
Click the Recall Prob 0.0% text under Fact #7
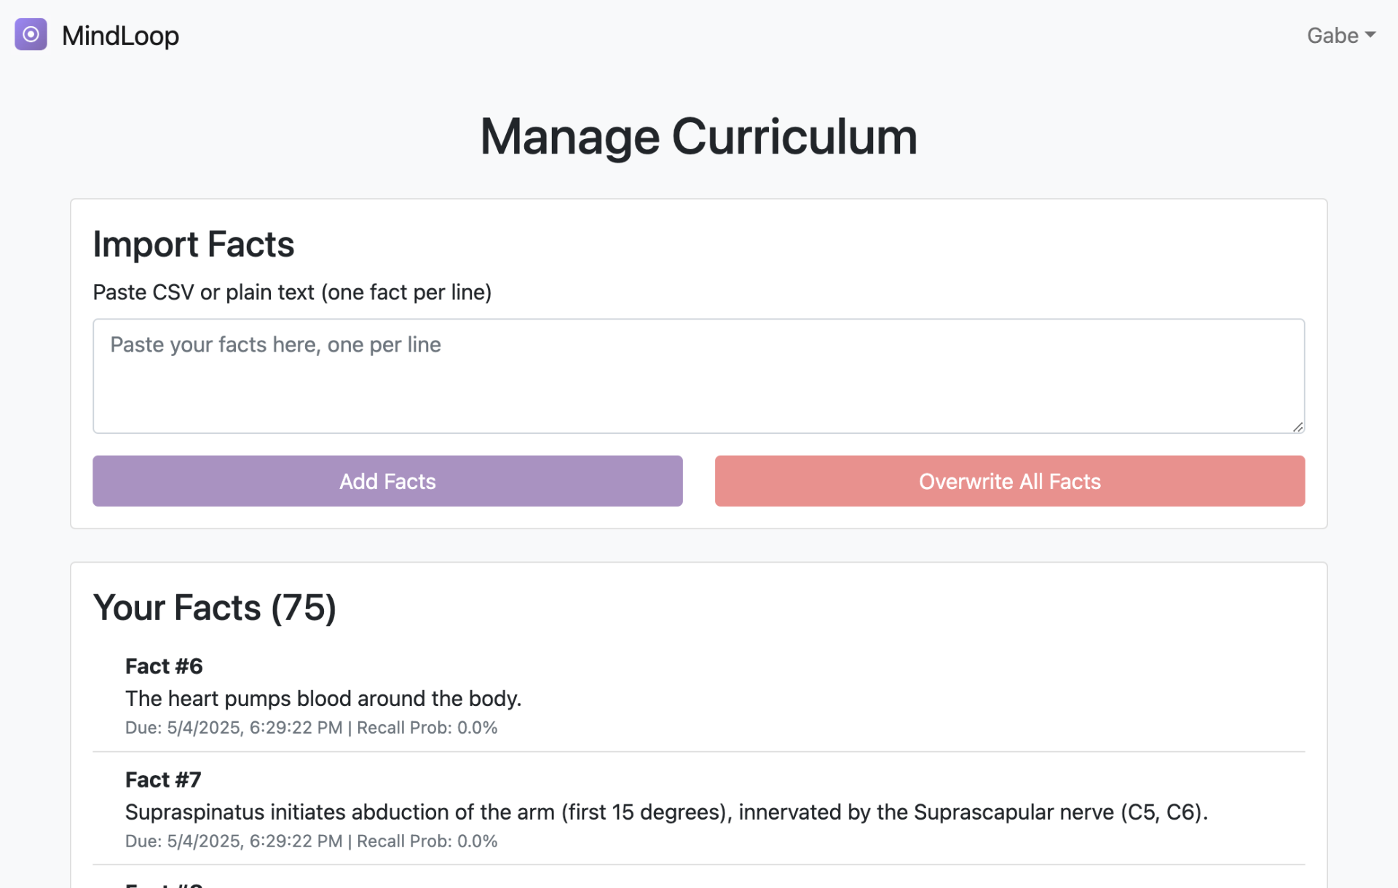pyautogui.click(x=427, y=841)
